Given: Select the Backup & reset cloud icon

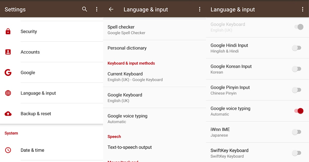Looking at the screenshot, I should (x=8, y=113).
